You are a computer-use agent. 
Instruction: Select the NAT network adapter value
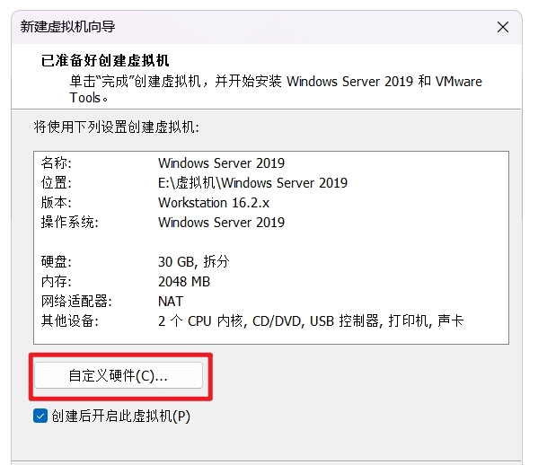coord(171,302)
